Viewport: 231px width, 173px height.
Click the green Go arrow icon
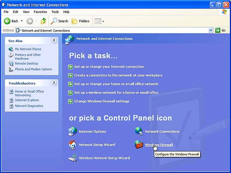point(218,30)
